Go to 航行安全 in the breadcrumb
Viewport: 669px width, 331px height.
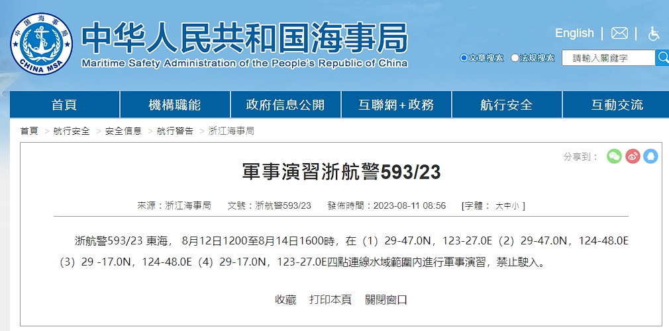click(x=72, y=131)
